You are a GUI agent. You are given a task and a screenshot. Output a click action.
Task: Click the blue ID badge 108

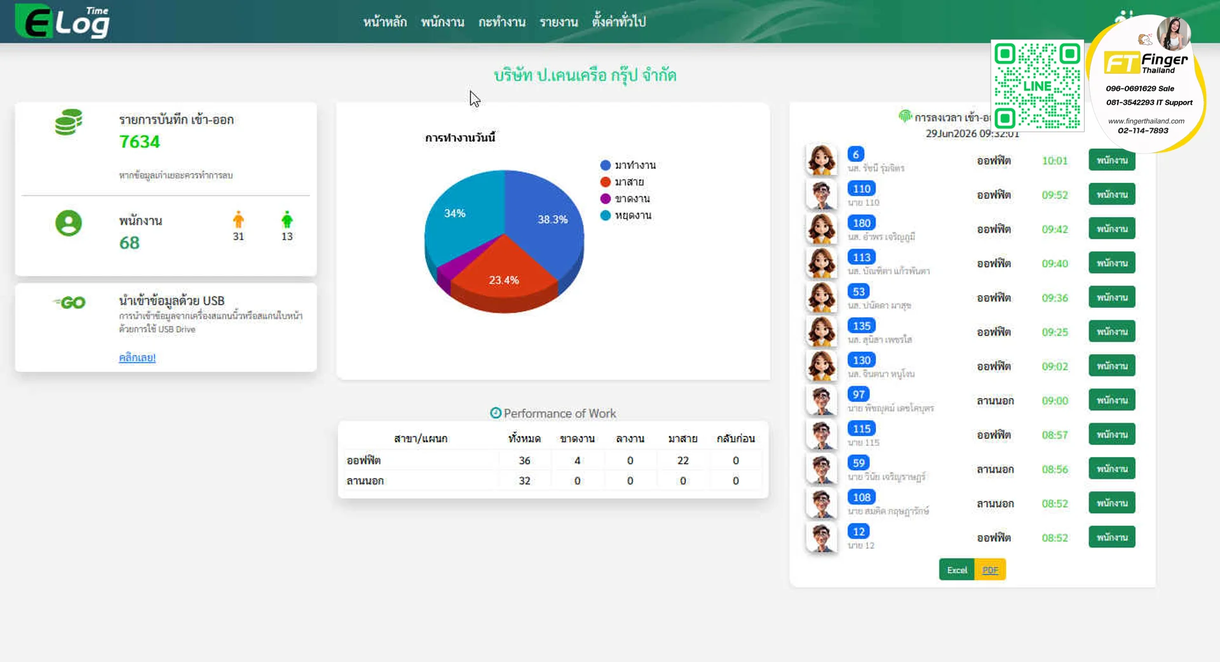tap(862, 497)
